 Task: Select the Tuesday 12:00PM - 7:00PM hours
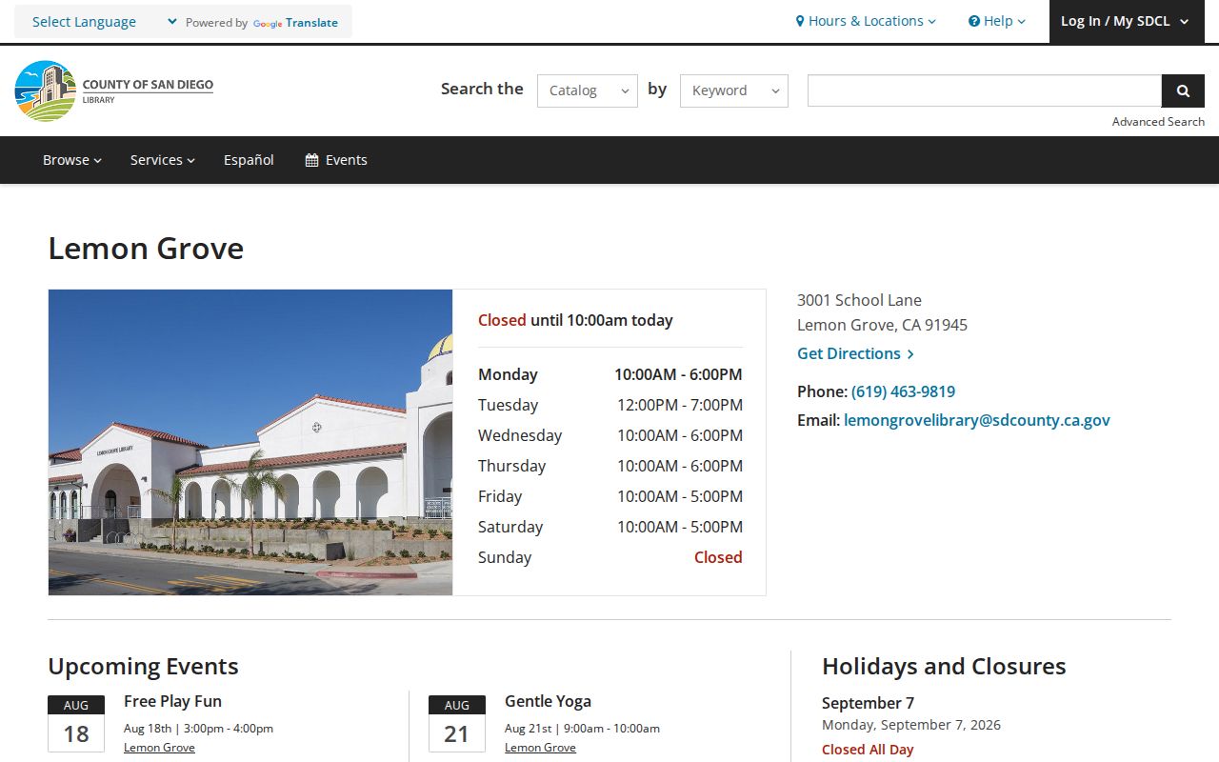[609, 405]
